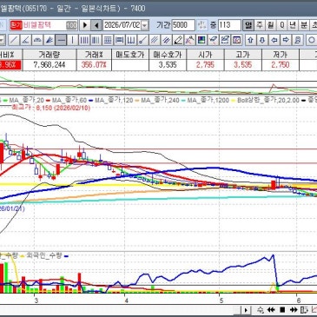This screenshot has width=317, height=317.
Task: Open the date dropdown next to 2026/07/02
Action: pyautogui.click(x=145, y=25)
